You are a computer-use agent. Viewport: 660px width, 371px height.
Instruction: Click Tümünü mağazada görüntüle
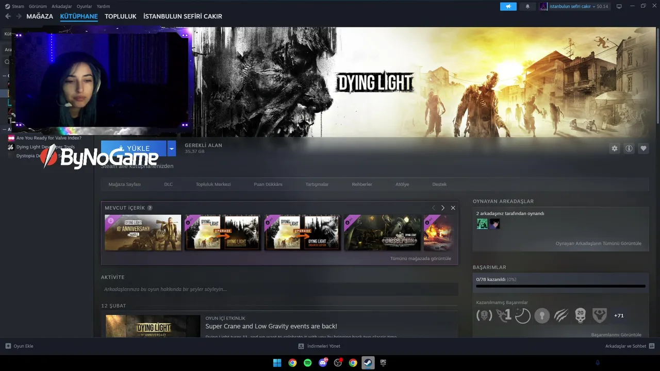tap(421, 259)
